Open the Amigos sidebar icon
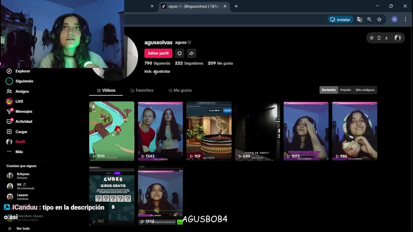This screenshot has width=413, height=232. pos(9,92)
